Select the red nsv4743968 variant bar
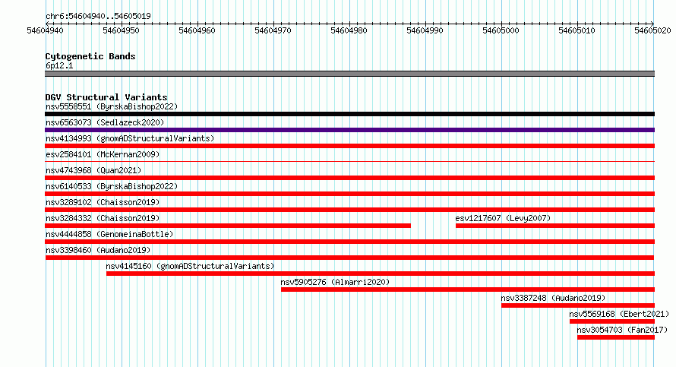676x367 pixels. coord(349,178)
